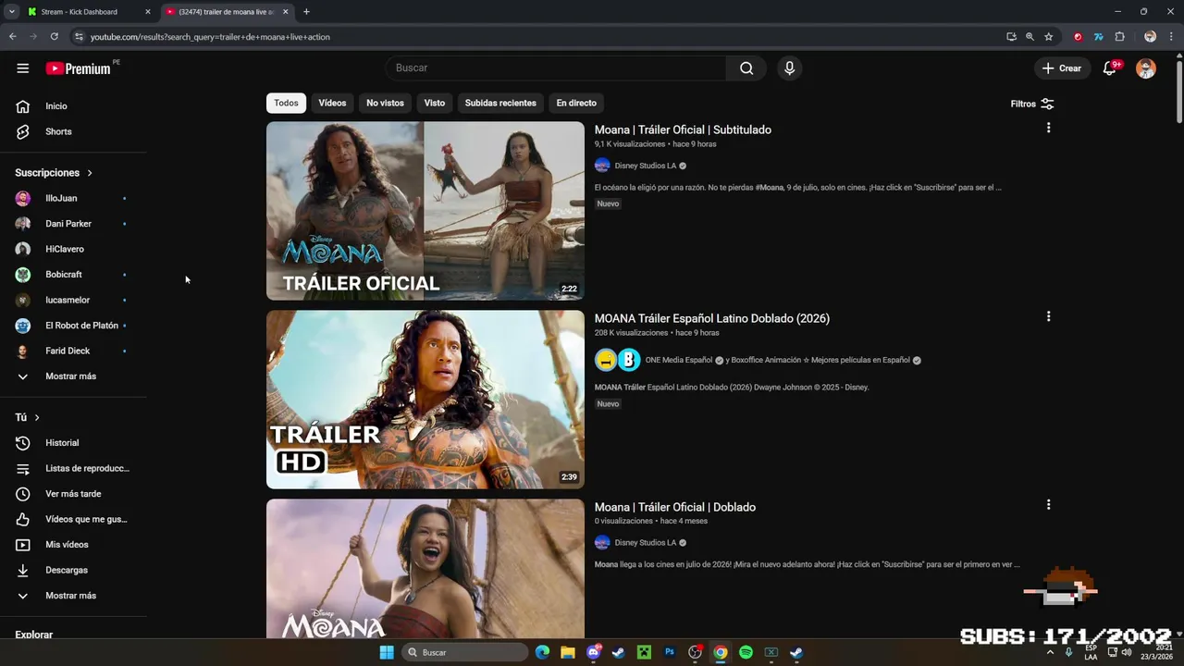1184x666 pixels.
Task: Select the Visto filter chip
Action: pos(435,103)
